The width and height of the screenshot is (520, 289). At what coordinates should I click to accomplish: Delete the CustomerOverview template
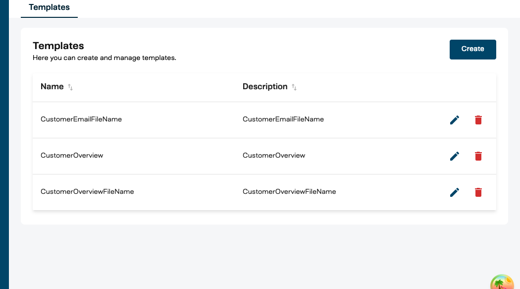coord(478,156)
